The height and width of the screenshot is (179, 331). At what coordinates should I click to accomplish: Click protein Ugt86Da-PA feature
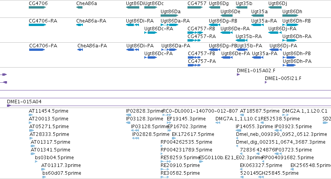pos(169,50)
